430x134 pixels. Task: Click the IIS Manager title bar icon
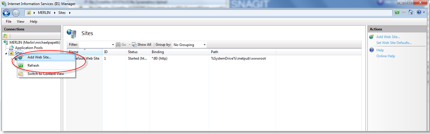[x=4, y=4]
